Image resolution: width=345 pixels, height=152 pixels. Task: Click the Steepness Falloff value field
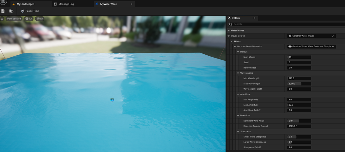pyautogui.click(x=299, y=147)
